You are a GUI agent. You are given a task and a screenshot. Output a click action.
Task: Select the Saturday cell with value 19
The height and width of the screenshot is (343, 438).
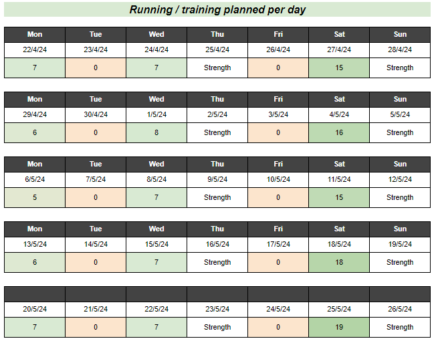click(339, 327)
